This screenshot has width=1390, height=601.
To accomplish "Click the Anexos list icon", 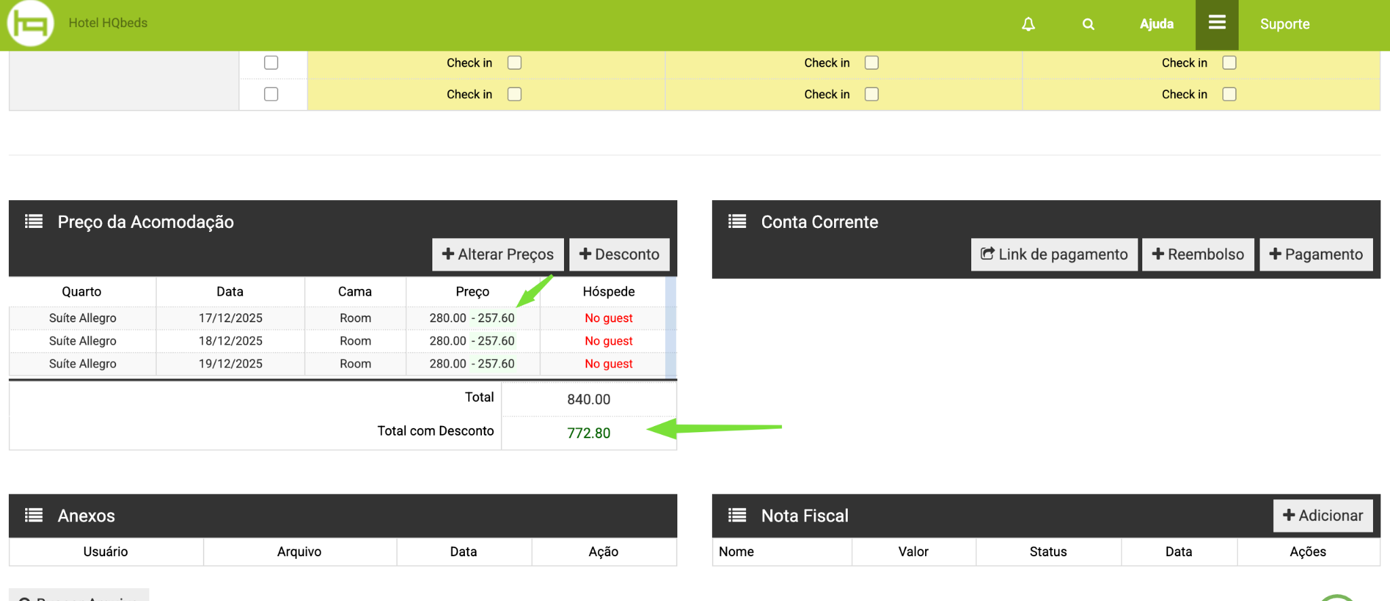I will click(34, 516).
